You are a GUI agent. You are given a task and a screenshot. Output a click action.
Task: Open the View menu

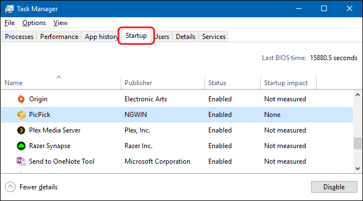(x=60, y=23)
